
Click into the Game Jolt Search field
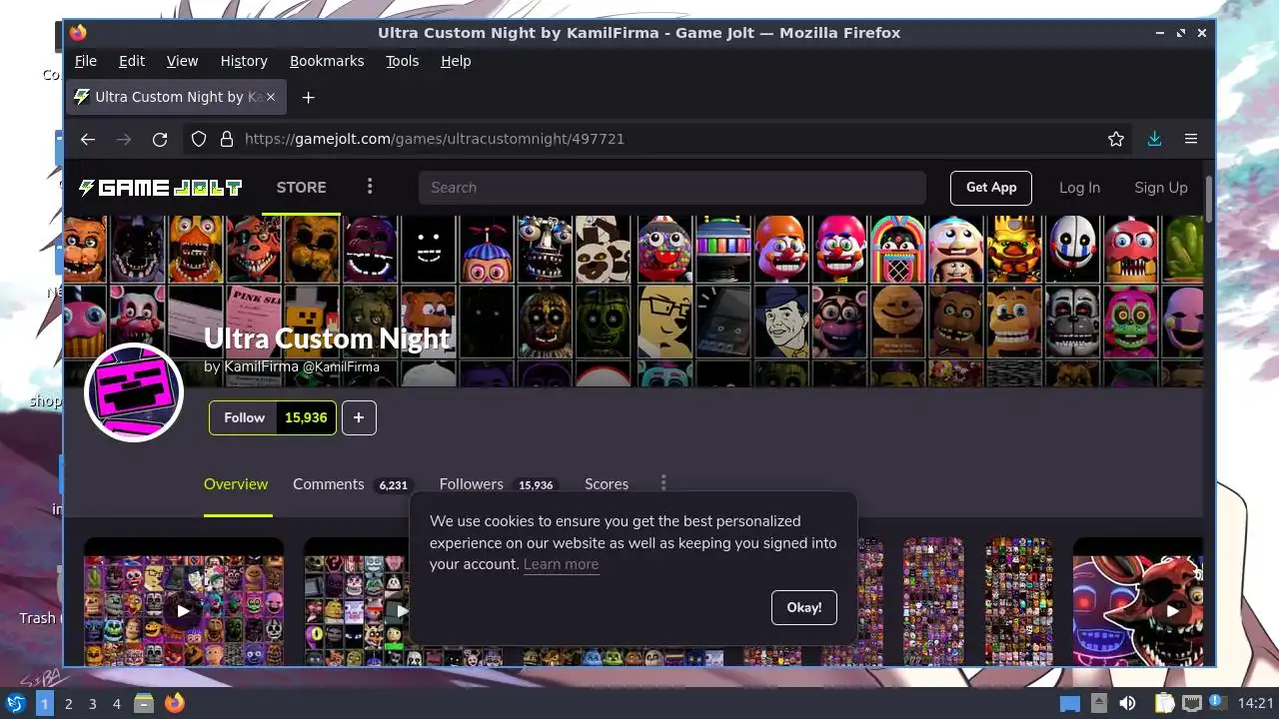click(672, 188)
